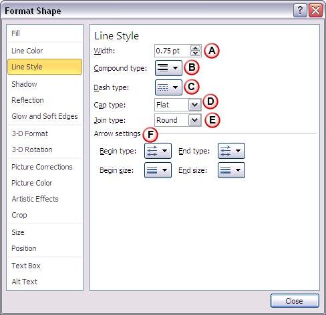This screenshot has height=315, width=326.
Task: Expand the Cap type combo box
Action: click(x=194, y=105)
